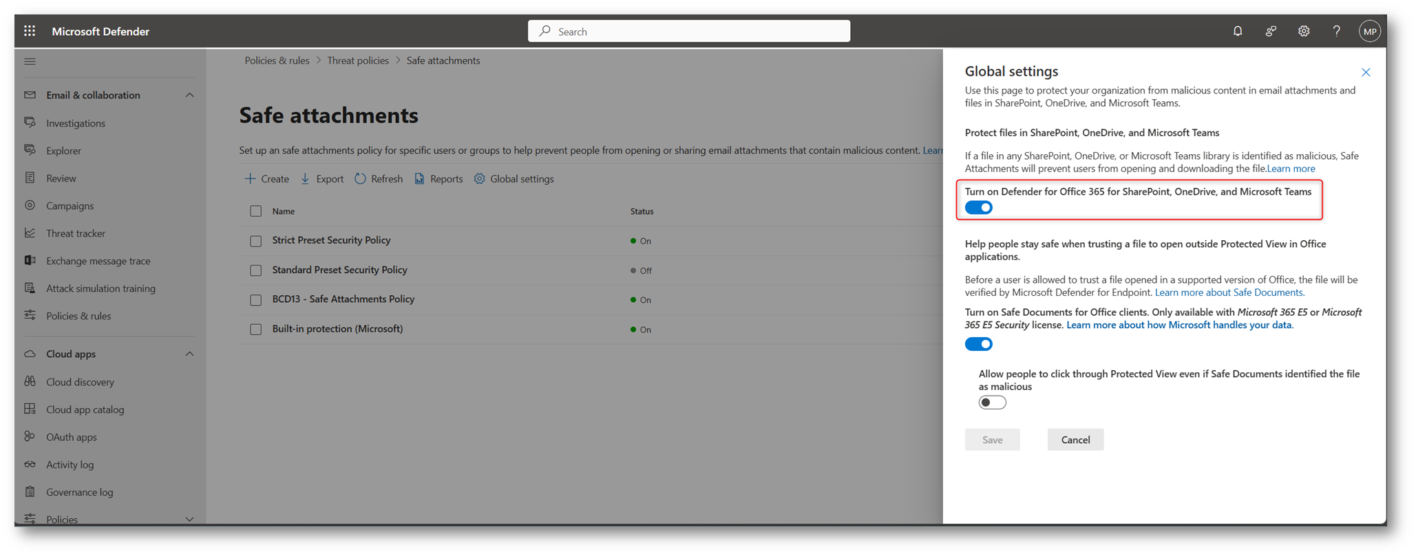1416x556 pixels.
Task: Open Governance log in the sidebar
Action: (79, 492)
